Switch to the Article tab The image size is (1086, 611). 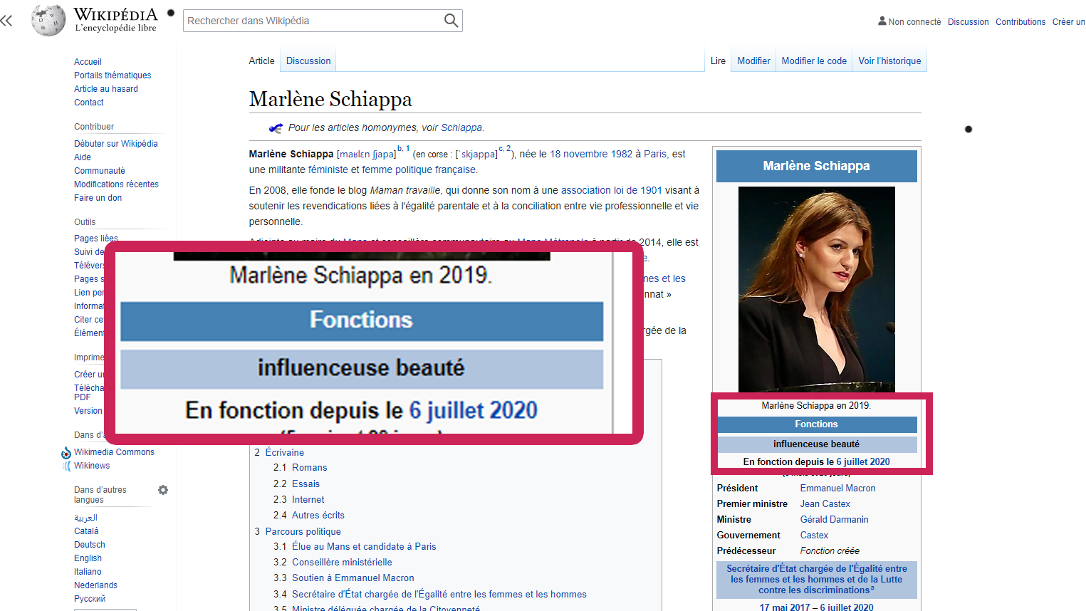coord(261,61)
